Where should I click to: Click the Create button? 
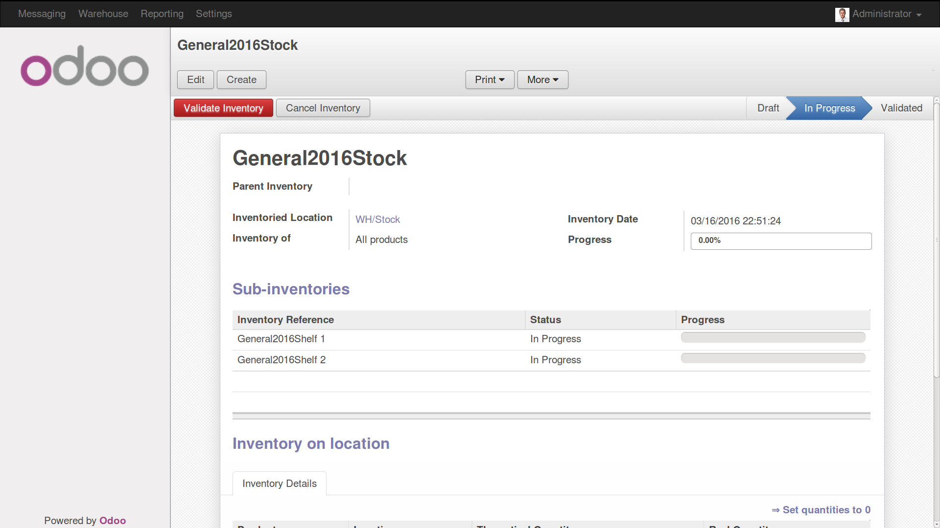tap(241, 80)
